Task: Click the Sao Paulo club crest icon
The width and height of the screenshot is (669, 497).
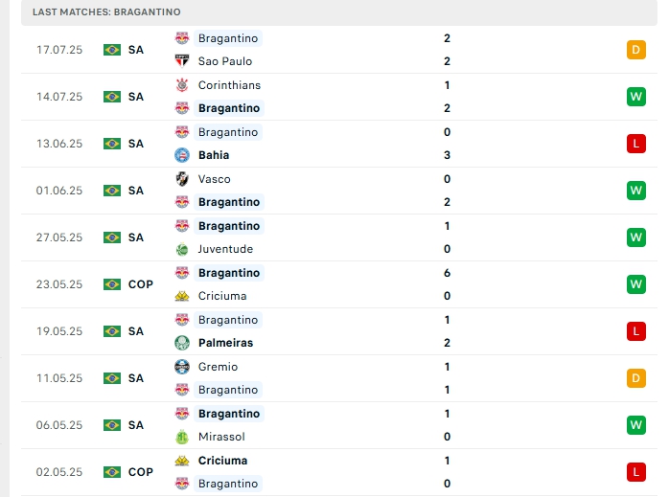Action: click(x=182, y=61)
